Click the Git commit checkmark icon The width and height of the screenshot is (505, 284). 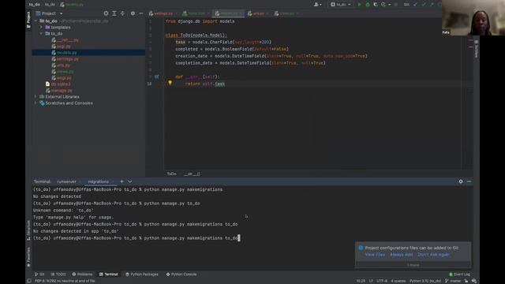coord(424,5)
